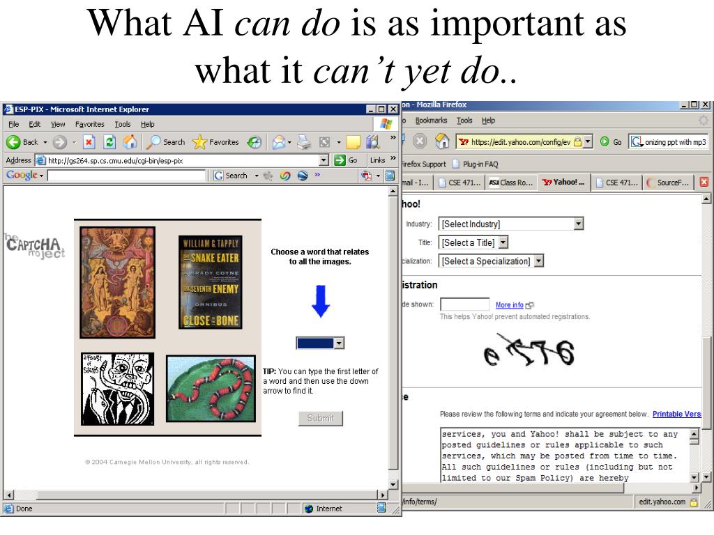Viewport: 714px width, 535px height.
Task: Click the code shown text field
Action: 465,304
